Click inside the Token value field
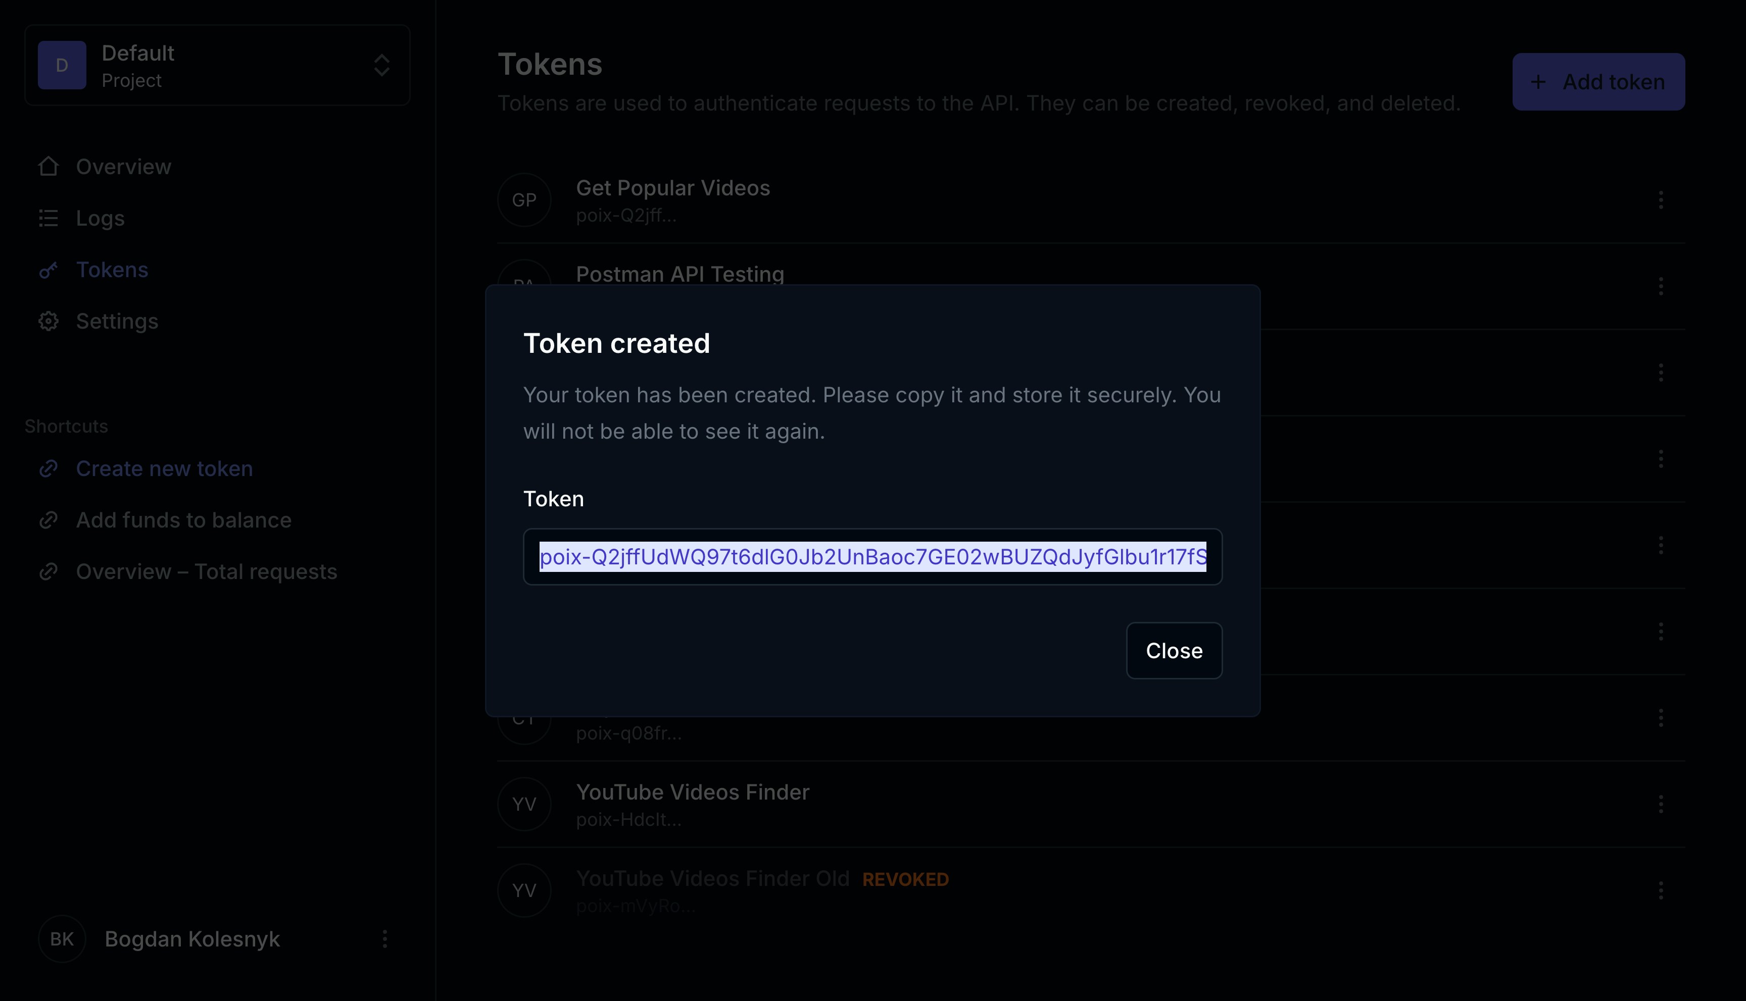This screenshot has width=1746, height=1001. (872, 557)
